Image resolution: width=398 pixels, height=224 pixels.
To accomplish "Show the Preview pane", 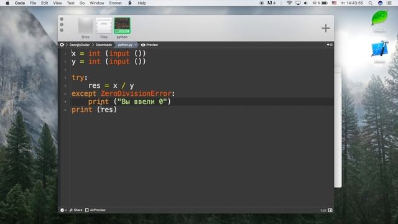I will (x=149, y=45).
